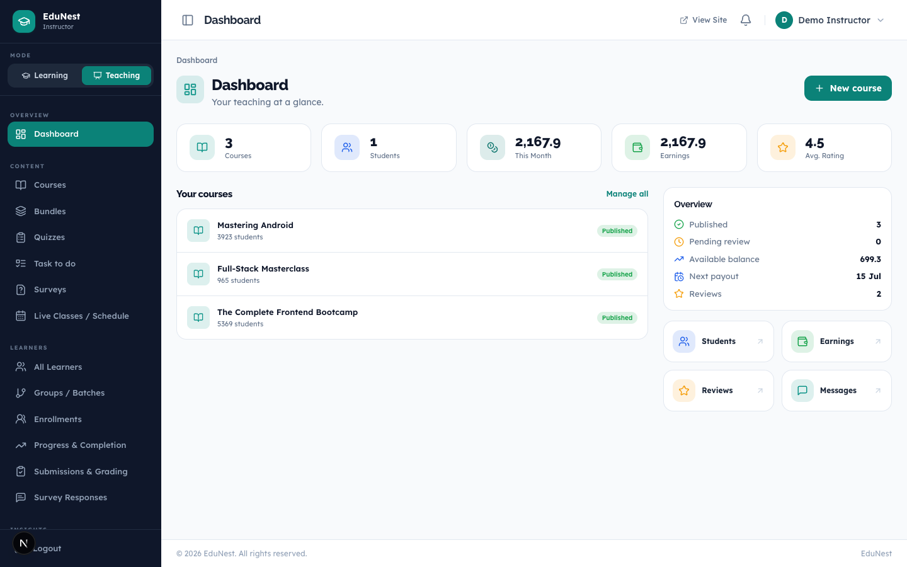Click the 699.3 available balance value
Screen dimensions: 907x567
(870, 259)
